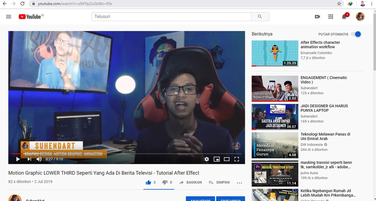
Task: Open the YouTube hamburger guide menu
Action: pyautogui.click(x=9, y=16)
